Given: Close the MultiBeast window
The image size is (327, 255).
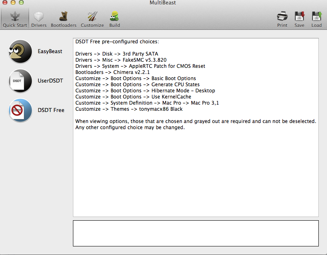Looking at the screenshot, I should 5,2.
